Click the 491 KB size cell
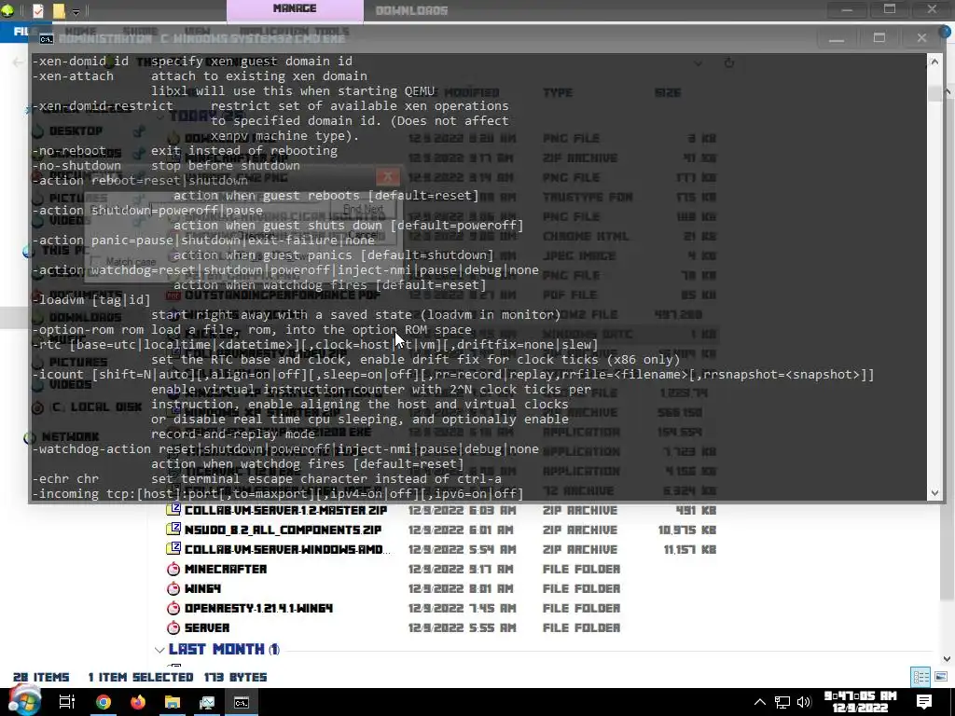The width and height of the screenshot is (955, 716). coord(696,510)
